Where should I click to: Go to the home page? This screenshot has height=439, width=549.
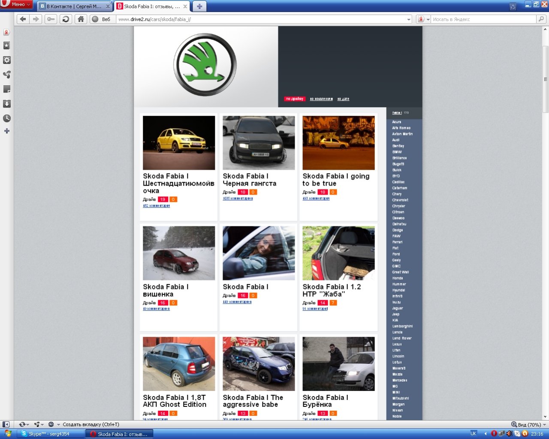[80, 19]
